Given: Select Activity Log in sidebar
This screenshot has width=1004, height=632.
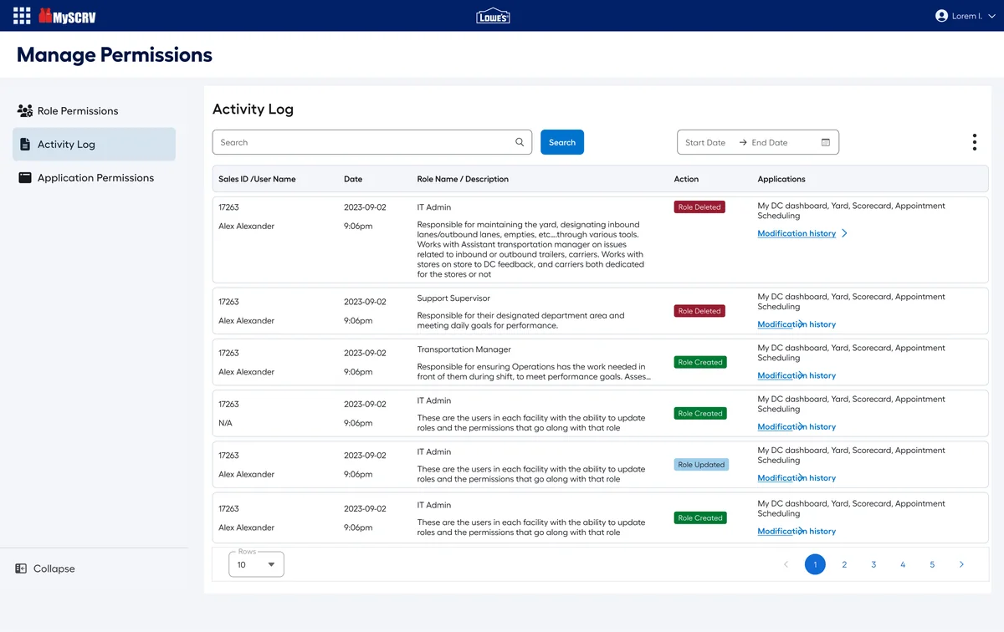Looking at the screenshot, I should [x=94, y=144].
